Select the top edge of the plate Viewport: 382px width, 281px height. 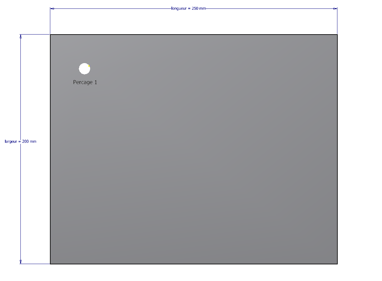click(x=194, y=35)
